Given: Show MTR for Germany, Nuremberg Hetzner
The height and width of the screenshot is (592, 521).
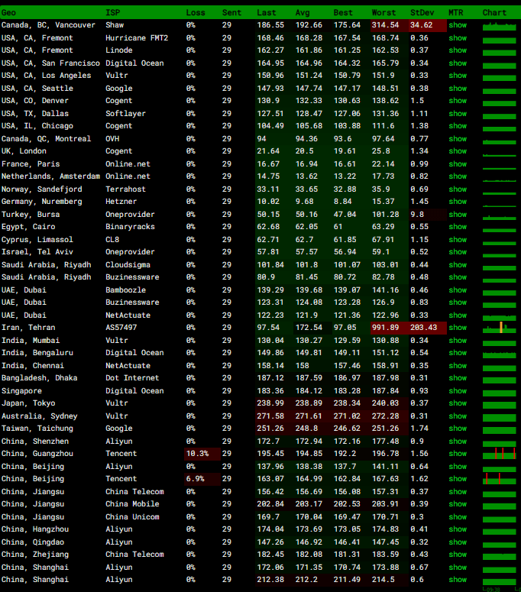Looking at the screenshot, I should click(458, 202).
